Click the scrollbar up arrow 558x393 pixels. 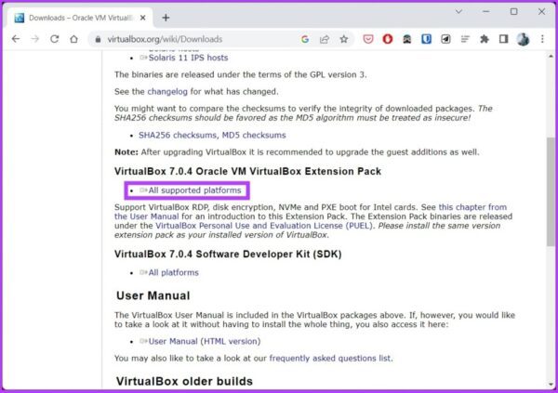[x=551, y=56]
